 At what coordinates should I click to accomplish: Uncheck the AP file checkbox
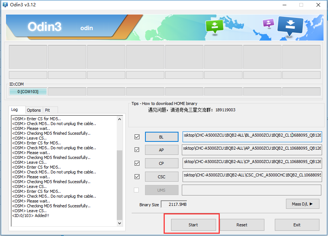[x=137, y=150]
